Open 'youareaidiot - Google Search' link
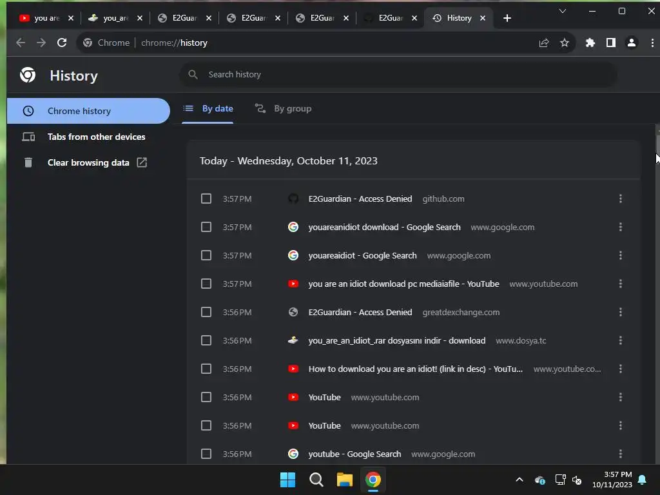The width and height of the screenshot is (660, 495). 362,255
